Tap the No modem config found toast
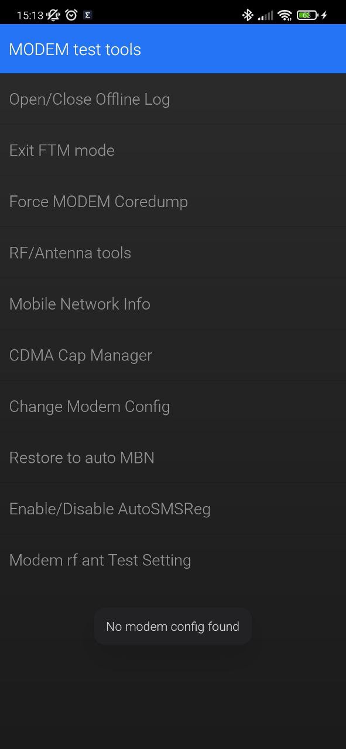Screen dimensions: 346x749 point(173,626)
